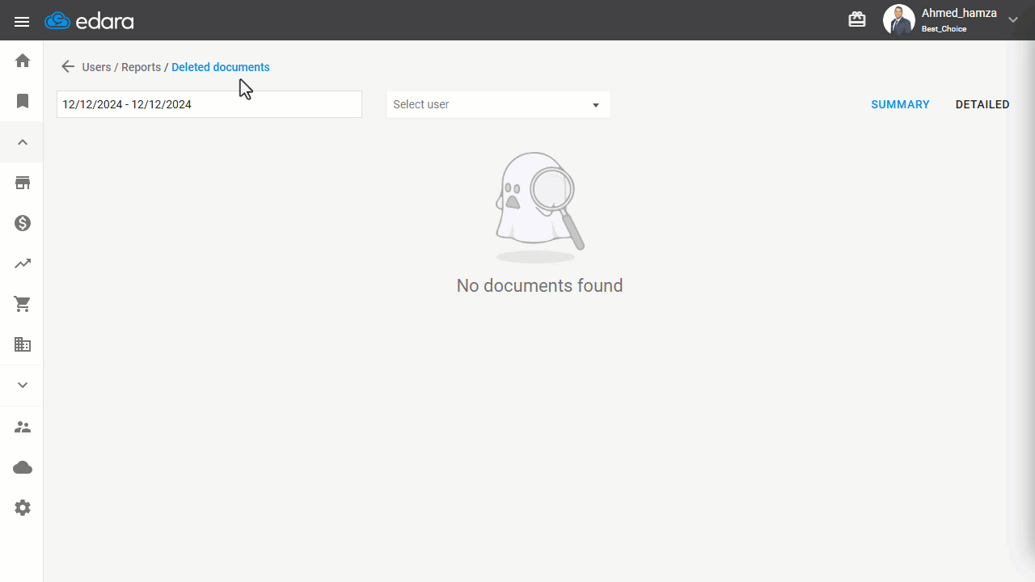
Task: Switch to the SUMMARY tab
Action: click(900, 104)
